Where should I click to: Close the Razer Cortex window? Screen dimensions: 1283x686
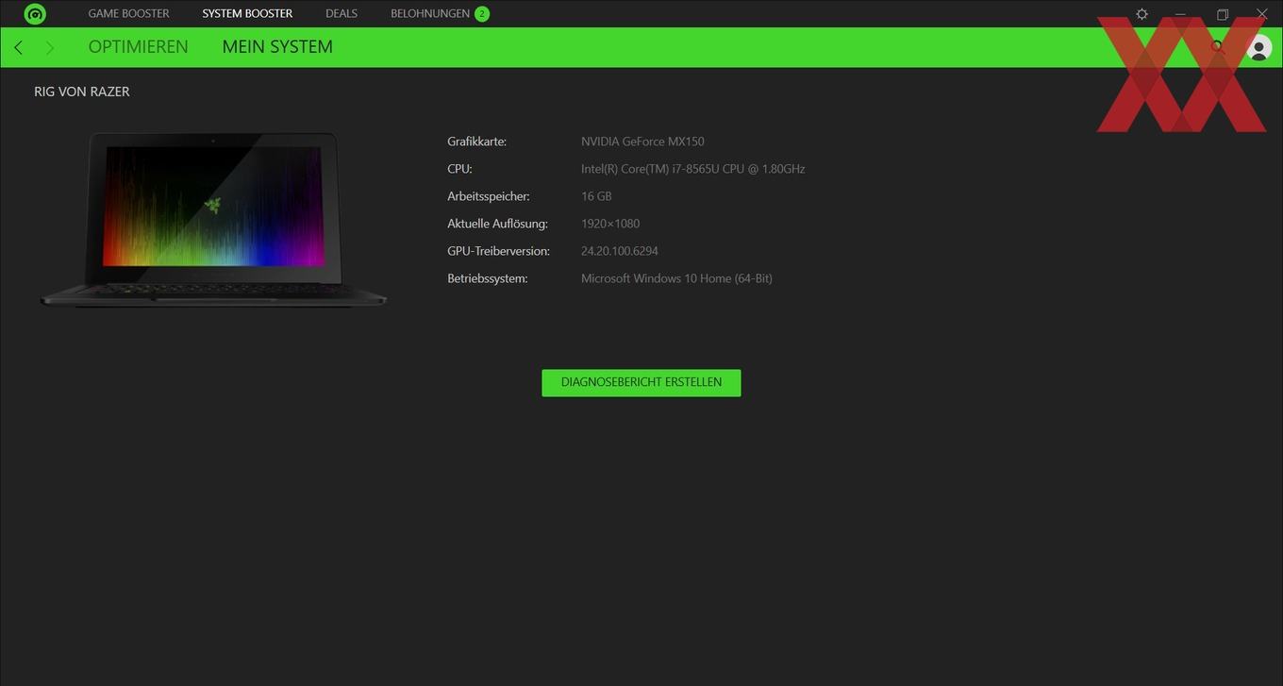tap(1262, 14)
